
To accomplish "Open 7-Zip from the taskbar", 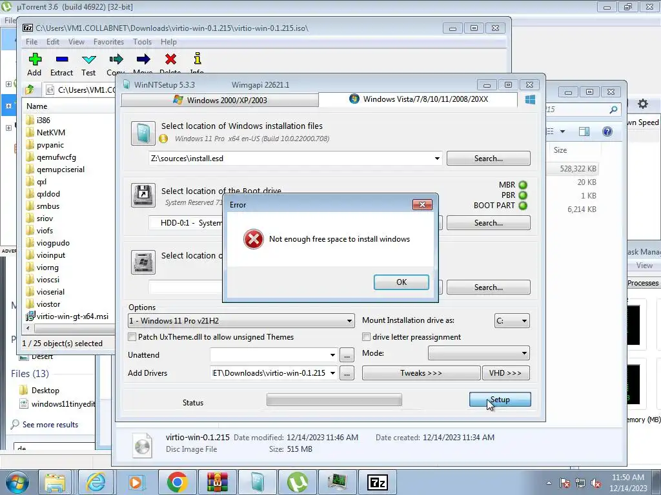I will (x=377, y=482).
